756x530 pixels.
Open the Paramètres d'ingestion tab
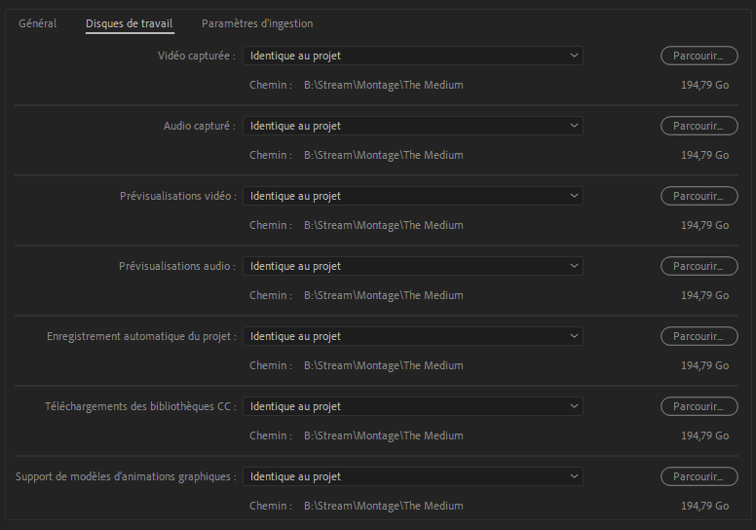(x=257, y=23)
